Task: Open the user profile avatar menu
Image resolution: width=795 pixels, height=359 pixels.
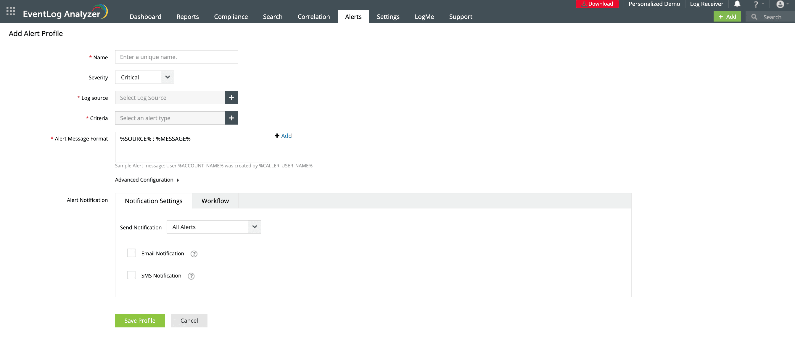Action: tap(780, 4)
